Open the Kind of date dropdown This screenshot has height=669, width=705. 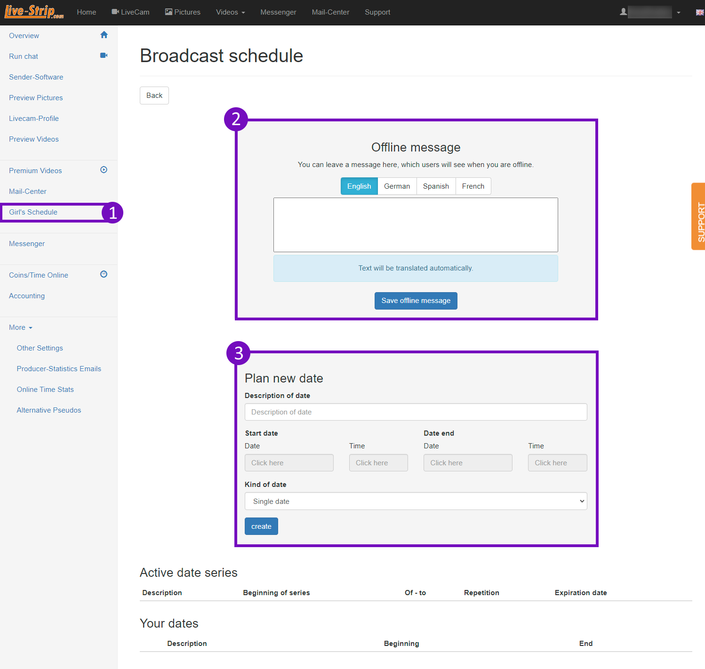pos(416,501)
